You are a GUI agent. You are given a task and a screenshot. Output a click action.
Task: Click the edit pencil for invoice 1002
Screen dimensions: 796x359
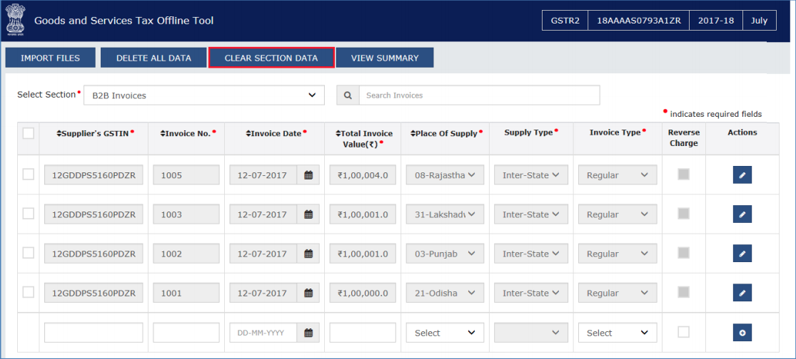(x=742, y=253)
